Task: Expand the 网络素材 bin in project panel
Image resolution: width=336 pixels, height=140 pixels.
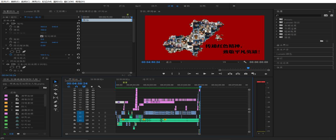Action: (x=12, y=103)
